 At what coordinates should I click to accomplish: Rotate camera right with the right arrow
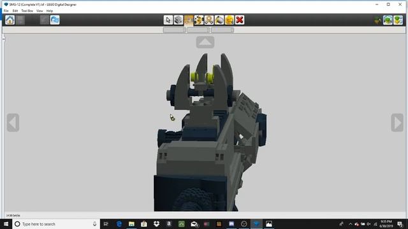click(x=397, y=122)
